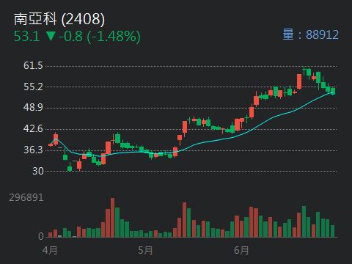Image resolution: width=352 pixels, height=264 pixels.
Task: Click the 0 volume axis label
Action: tap(41, 236)
